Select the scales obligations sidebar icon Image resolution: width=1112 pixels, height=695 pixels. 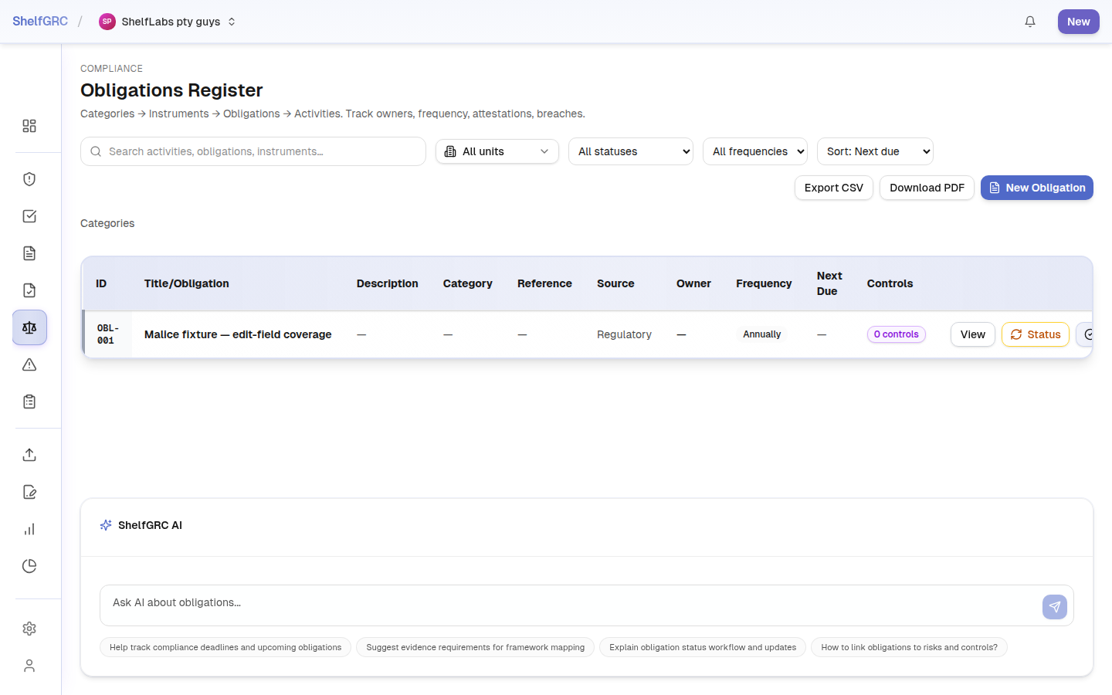29,327
